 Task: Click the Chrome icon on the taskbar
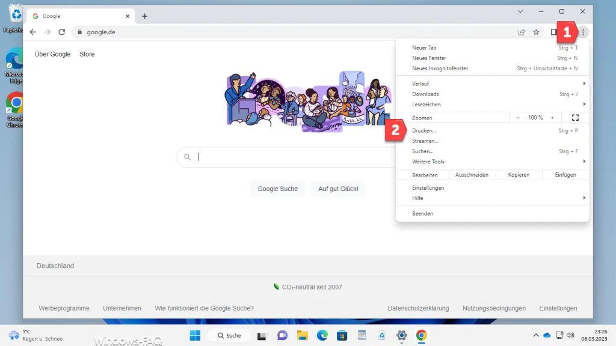pyautogui.click(x=422, y=335)
